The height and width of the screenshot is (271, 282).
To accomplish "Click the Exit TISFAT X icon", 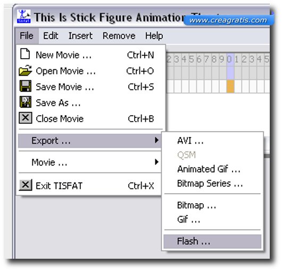I will (x=26, y=185).
